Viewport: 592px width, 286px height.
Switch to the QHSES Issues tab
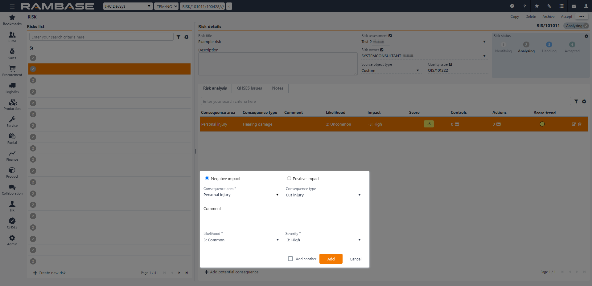tap(249, 88)
